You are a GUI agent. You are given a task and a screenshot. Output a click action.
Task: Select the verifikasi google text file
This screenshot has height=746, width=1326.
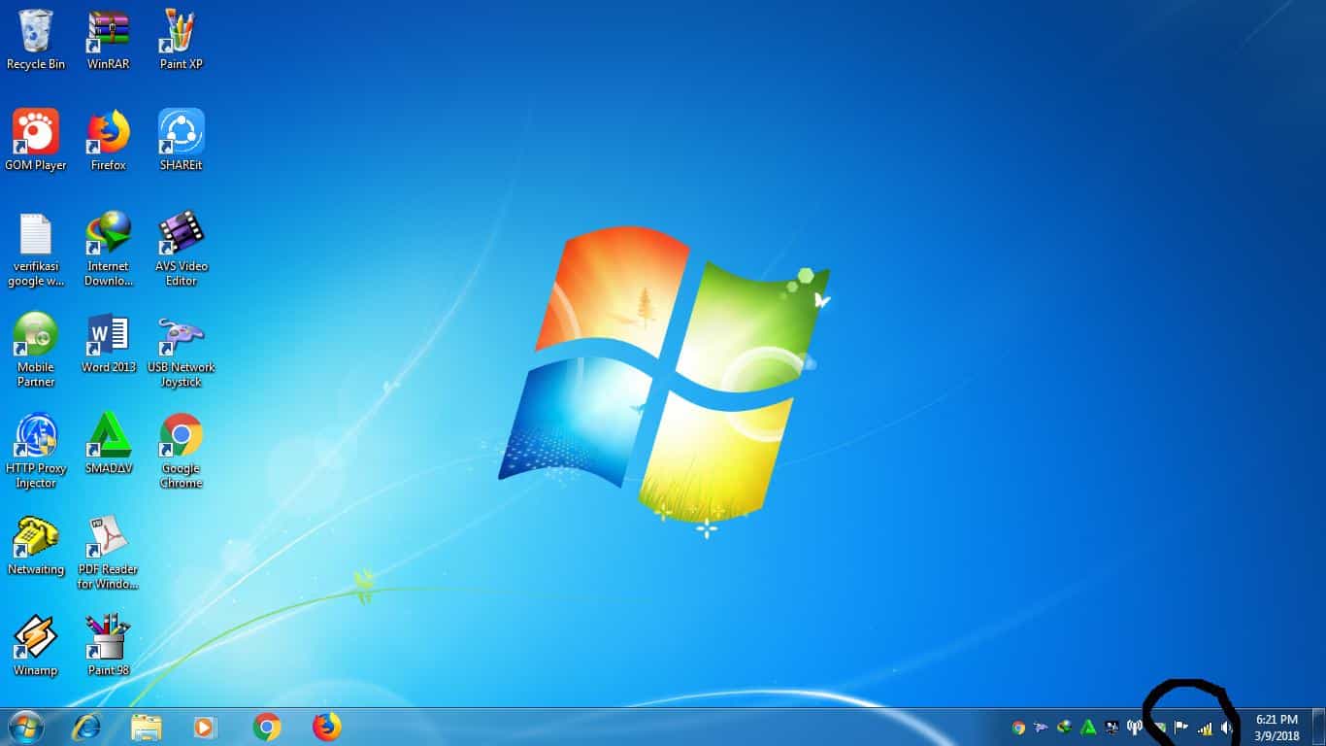[36, 249]
